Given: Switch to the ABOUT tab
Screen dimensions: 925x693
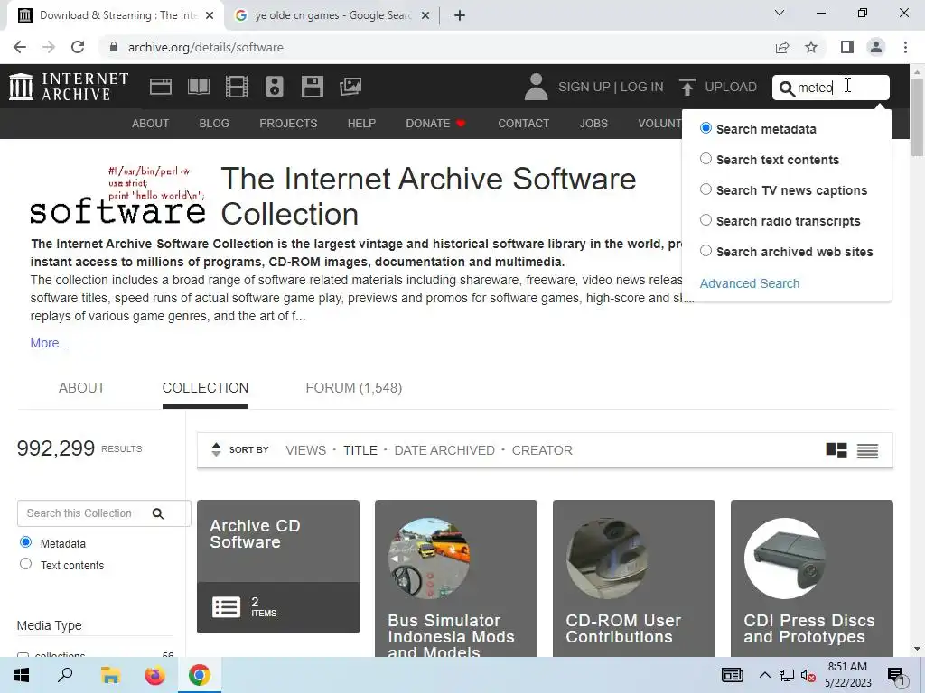Looking at the screenshot, I should coord(81,388).
